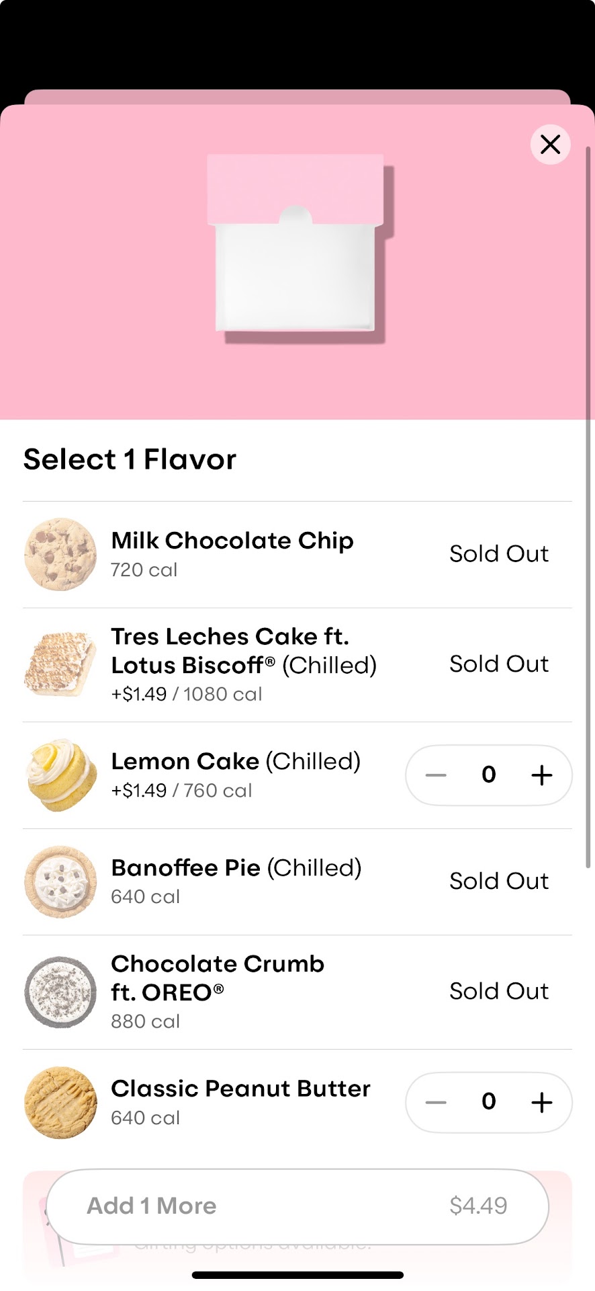Close the flavor selection sheet
This screenshot has width=595, height=1291.
point(550,145)
